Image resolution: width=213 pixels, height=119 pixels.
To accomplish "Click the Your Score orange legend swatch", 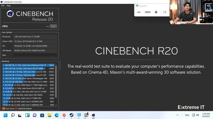I will click(x=4, y=108).
